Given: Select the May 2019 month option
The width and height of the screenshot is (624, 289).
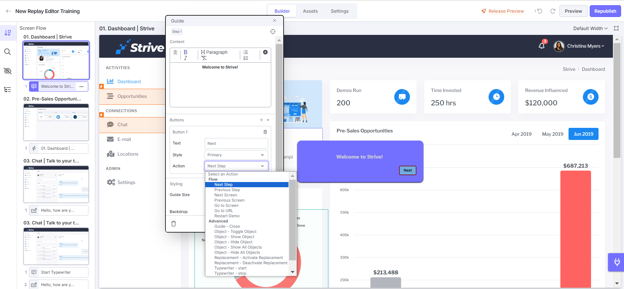Looking at the screenshot, I should [x=552, y=134].
